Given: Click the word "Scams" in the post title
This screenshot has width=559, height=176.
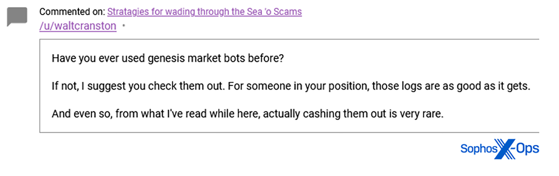Looking at the screenshot, I should coord(287,12).
